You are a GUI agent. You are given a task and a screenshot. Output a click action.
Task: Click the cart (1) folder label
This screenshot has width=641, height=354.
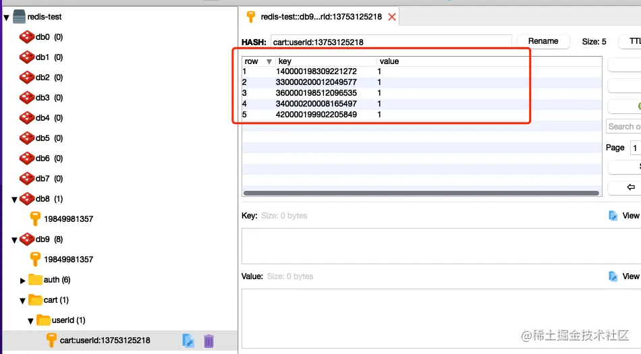pos(56,299)
